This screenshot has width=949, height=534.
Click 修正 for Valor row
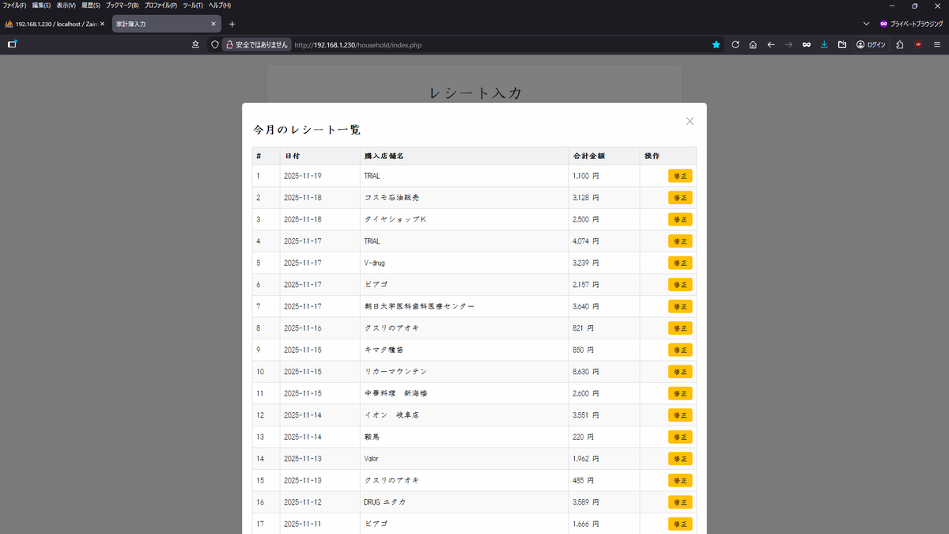click(680, 459)
